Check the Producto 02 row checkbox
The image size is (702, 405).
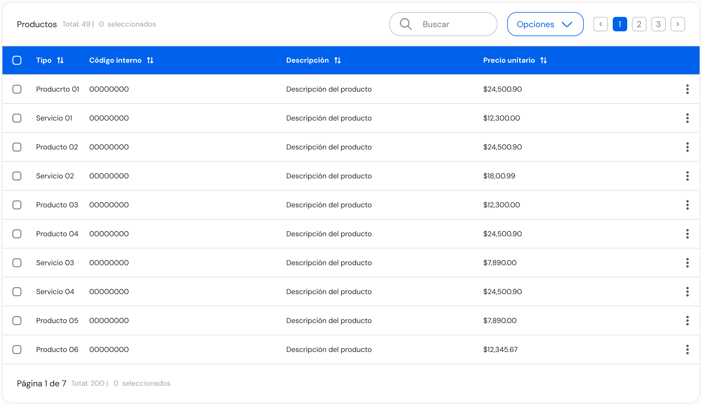(x=17, y=147)
